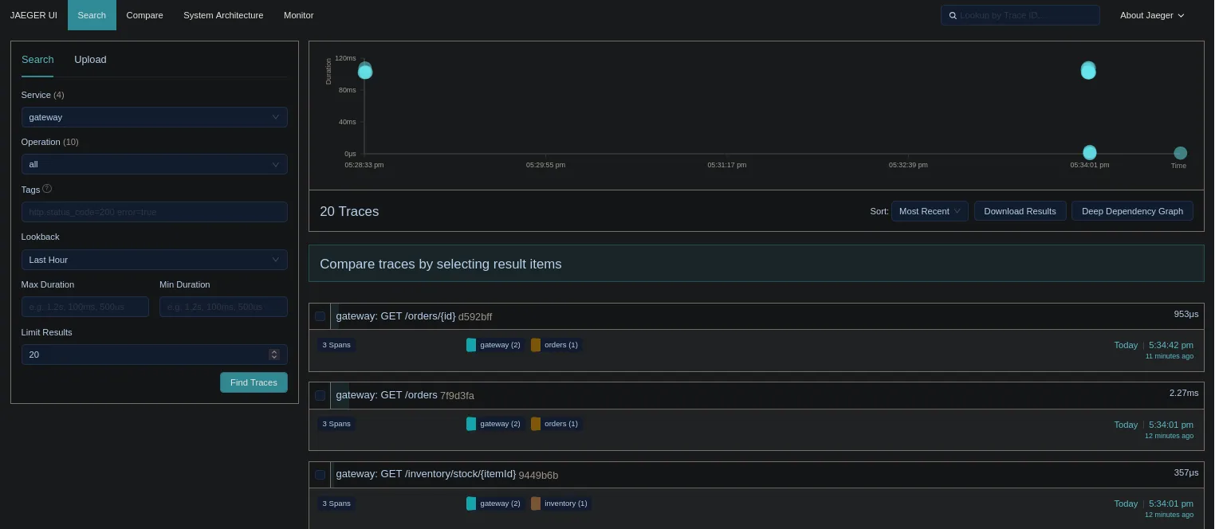Go to System Architecture in the top navigation
This screenshot has height=529, width=1215.
click(x=223, y=15)
